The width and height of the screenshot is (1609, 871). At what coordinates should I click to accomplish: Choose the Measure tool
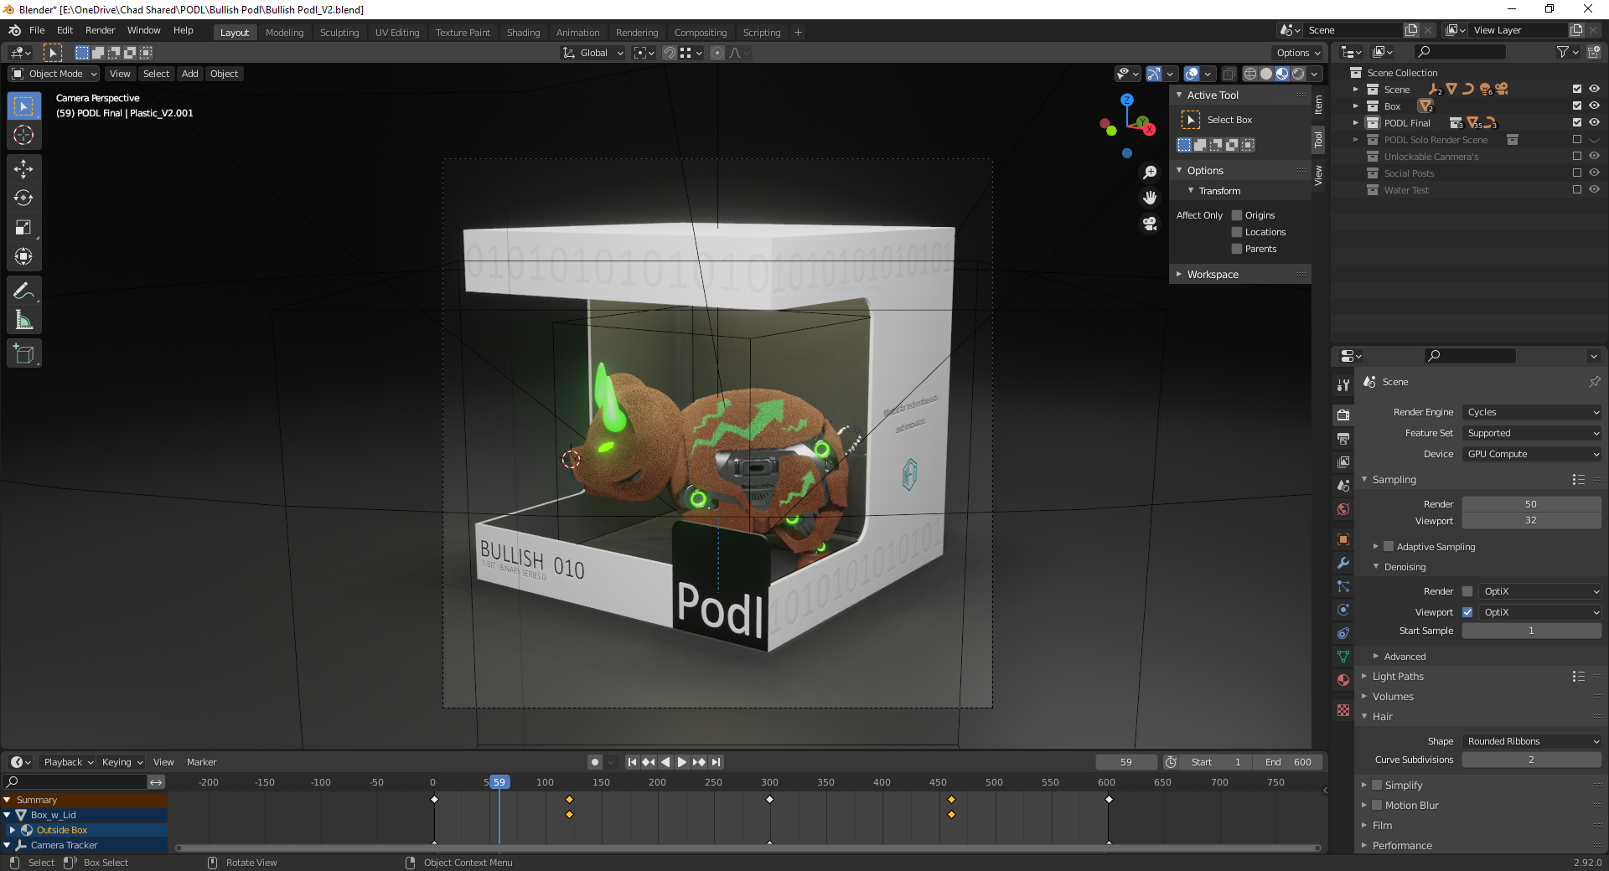[x=23, y=320]
